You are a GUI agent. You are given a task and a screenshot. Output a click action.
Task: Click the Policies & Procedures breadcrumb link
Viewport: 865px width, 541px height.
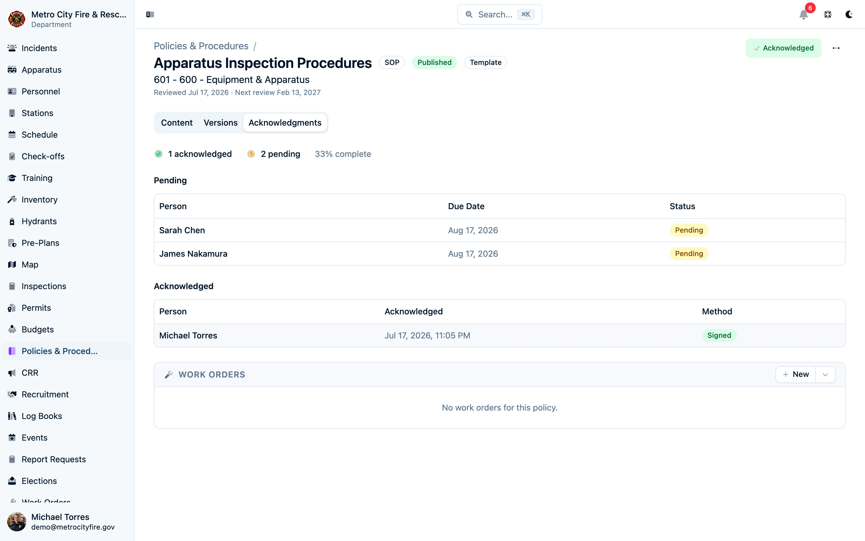point(201,46)
